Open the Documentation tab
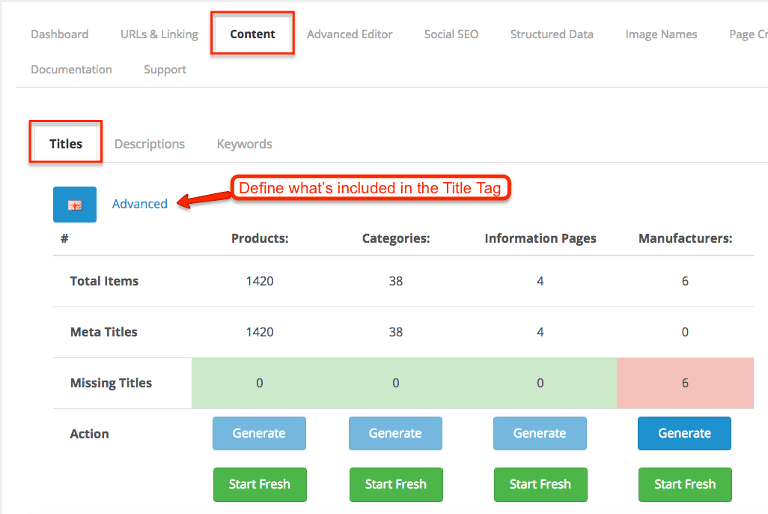 coord(72,70)
